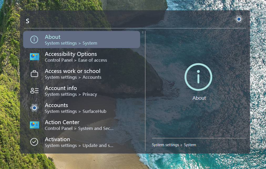Screen dimensions: 266x169
Task: Click 'System settings > Accounts' subtitle
Action: pyautogui.click(x=73, y=77)
